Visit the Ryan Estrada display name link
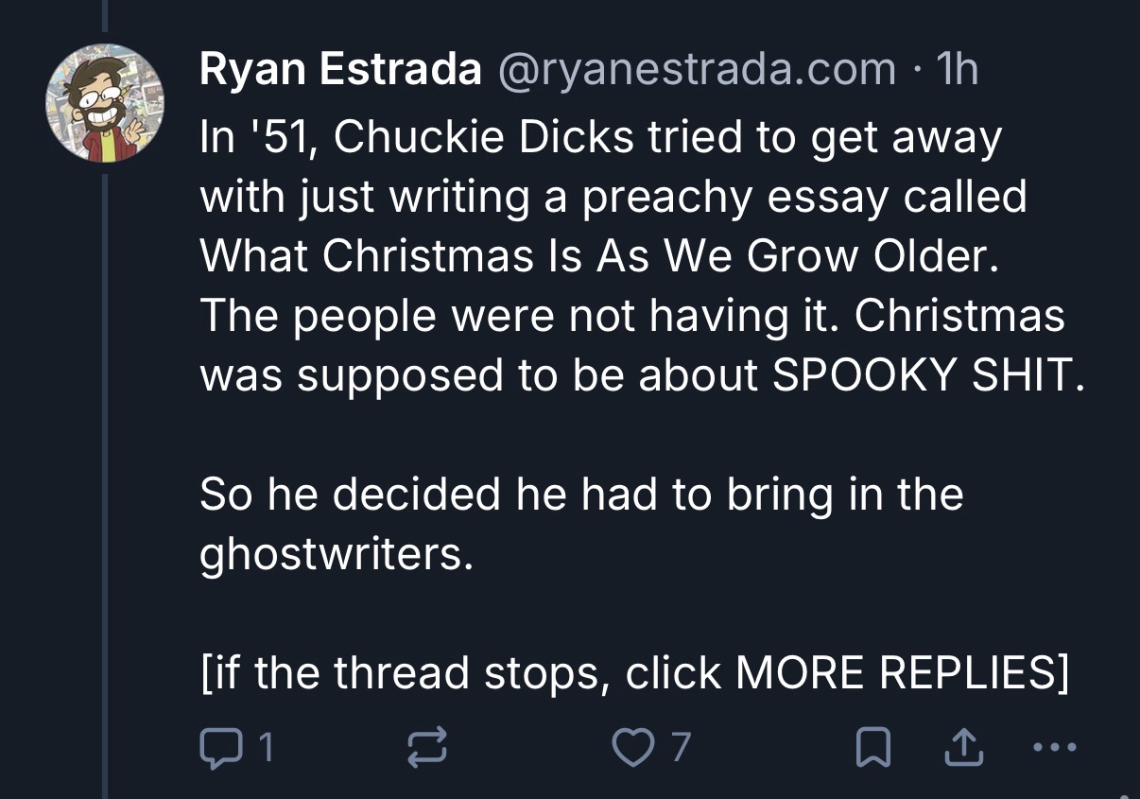1140x799 pixels. [341, 69]
